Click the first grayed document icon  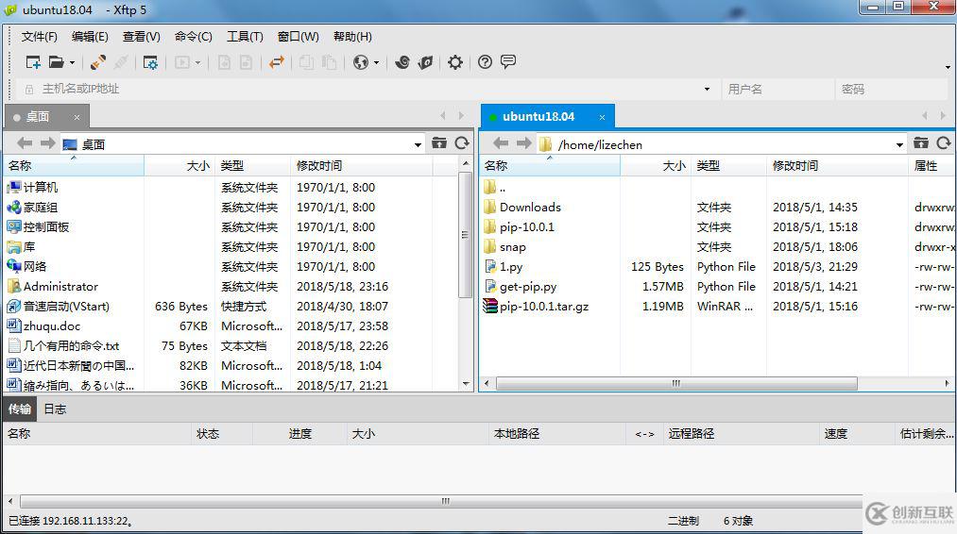[x=224, y=62]
